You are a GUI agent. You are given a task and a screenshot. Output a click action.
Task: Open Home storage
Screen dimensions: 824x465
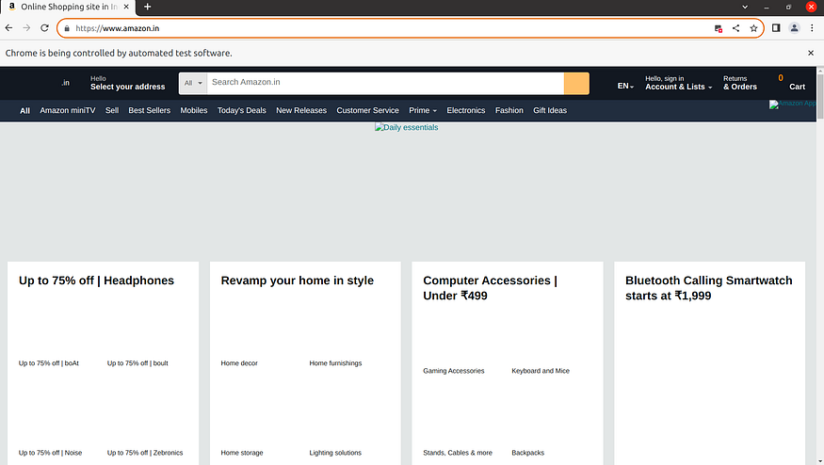242,453
